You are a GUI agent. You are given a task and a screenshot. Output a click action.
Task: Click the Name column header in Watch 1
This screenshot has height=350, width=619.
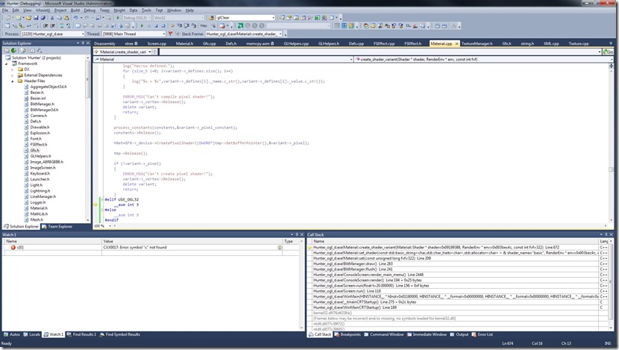(52, 241)
